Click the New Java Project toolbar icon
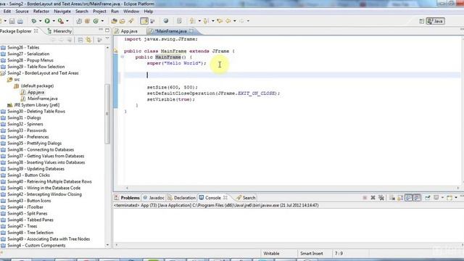 coord(79,21)
